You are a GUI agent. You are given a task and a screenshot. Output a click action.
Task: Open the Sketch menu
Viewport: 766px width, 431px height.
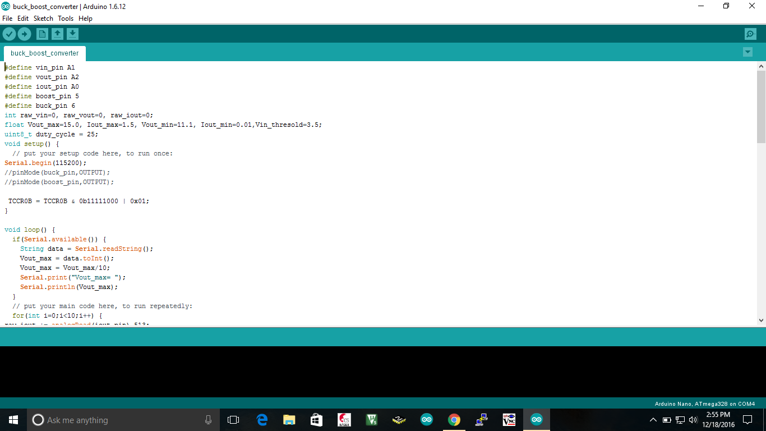[43, 18]
